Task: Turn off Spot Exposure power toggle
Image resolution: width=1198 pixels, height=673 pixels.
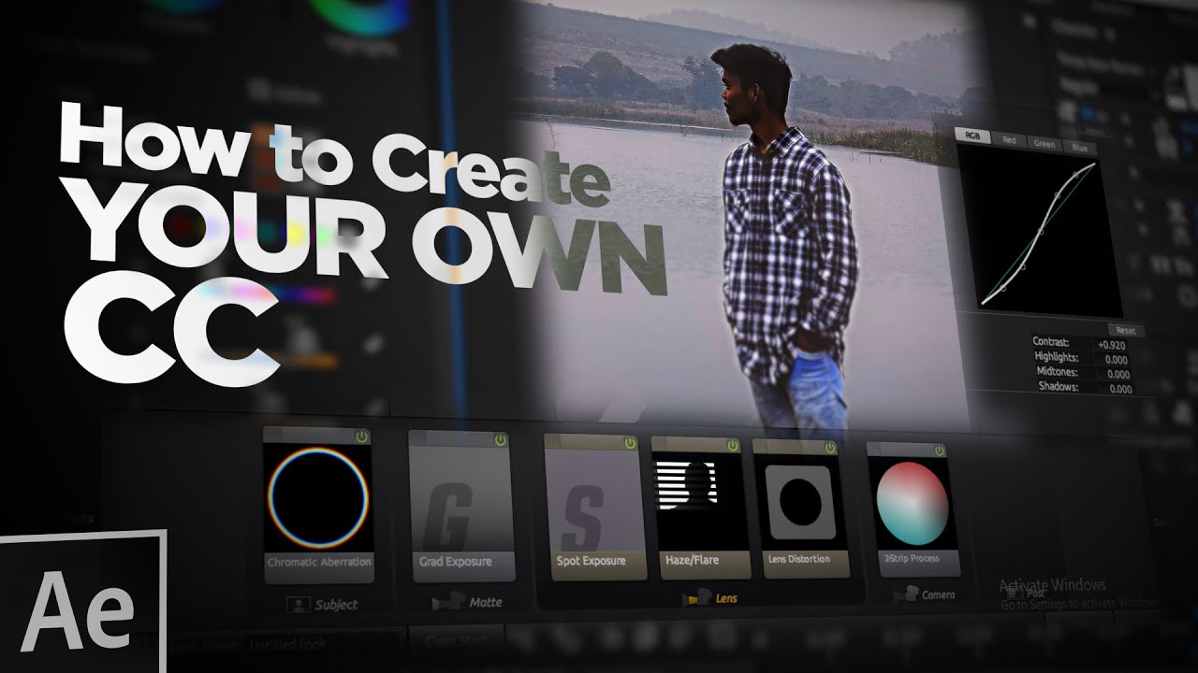Action: 631,442
